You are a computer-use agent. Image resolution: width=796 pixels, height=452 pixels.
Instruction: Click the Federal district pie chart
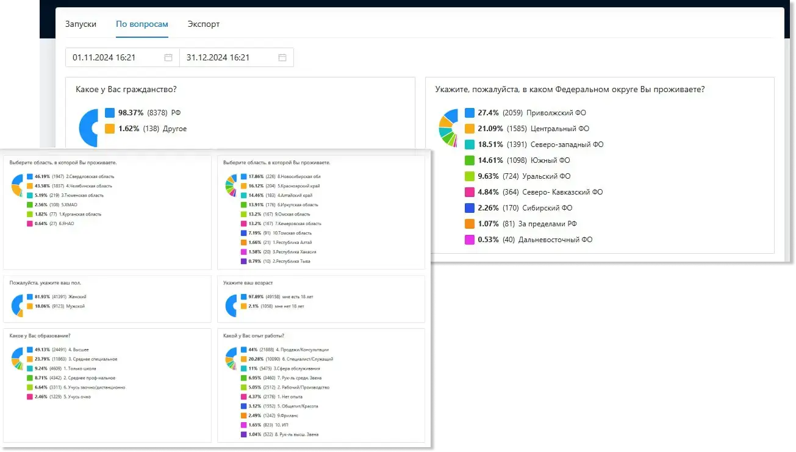(x=448, y=127)
